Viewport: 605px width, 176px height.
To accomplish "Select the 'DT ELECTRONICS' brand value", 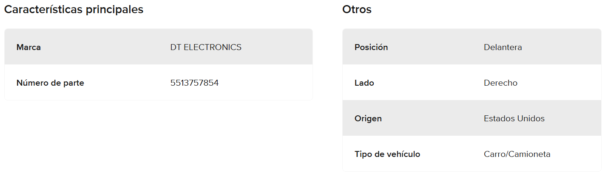I will pos(206,47).
